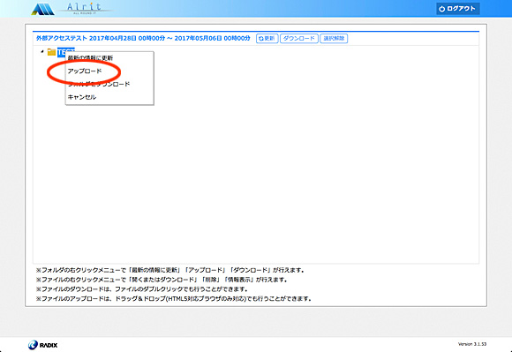512x352 pixels.
Task: Click the yellow TEST folder icon
Action: (51, 52)
